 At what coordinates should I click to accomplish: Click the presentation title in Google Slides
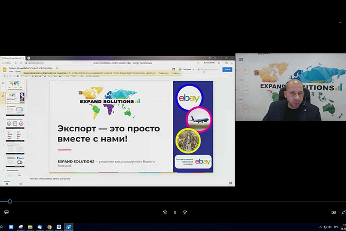click(31, 68)
